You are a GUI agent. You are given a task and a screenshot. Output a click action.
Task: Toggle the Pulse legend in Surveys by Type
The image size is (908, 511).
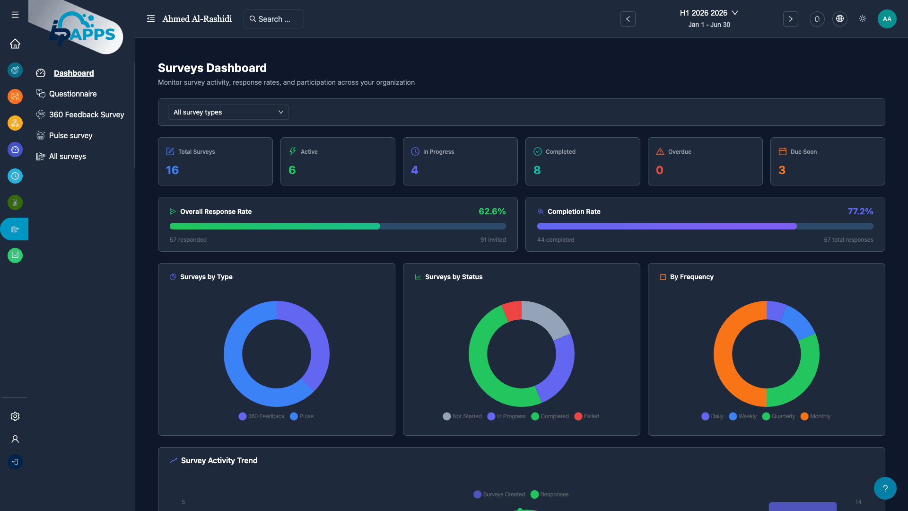[x=301, y=416]
